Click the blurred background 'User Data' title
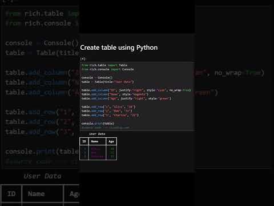This screenshot has height=206, width=274. pos(42,176)
